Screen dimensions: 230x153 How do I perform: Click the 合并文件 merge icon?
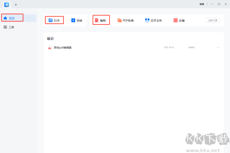click(x=147, y=20)
